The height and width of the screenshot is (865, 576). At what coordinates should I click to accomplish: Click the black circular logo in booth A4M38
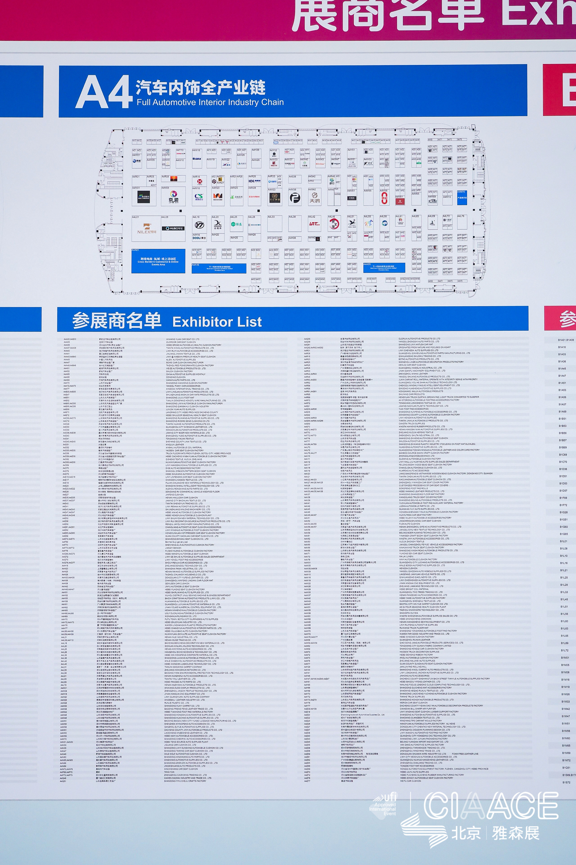pyautogui.click(x=295, y=198)
